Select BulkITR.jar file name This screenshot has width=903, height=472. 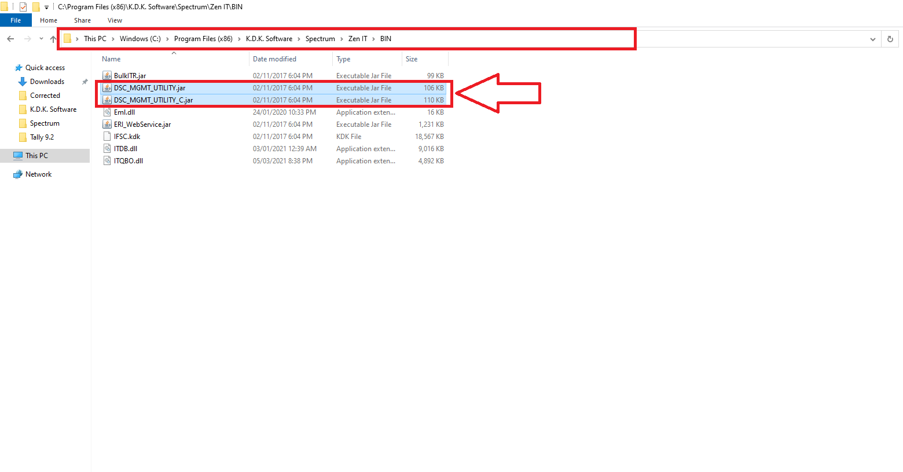point(130,76)
